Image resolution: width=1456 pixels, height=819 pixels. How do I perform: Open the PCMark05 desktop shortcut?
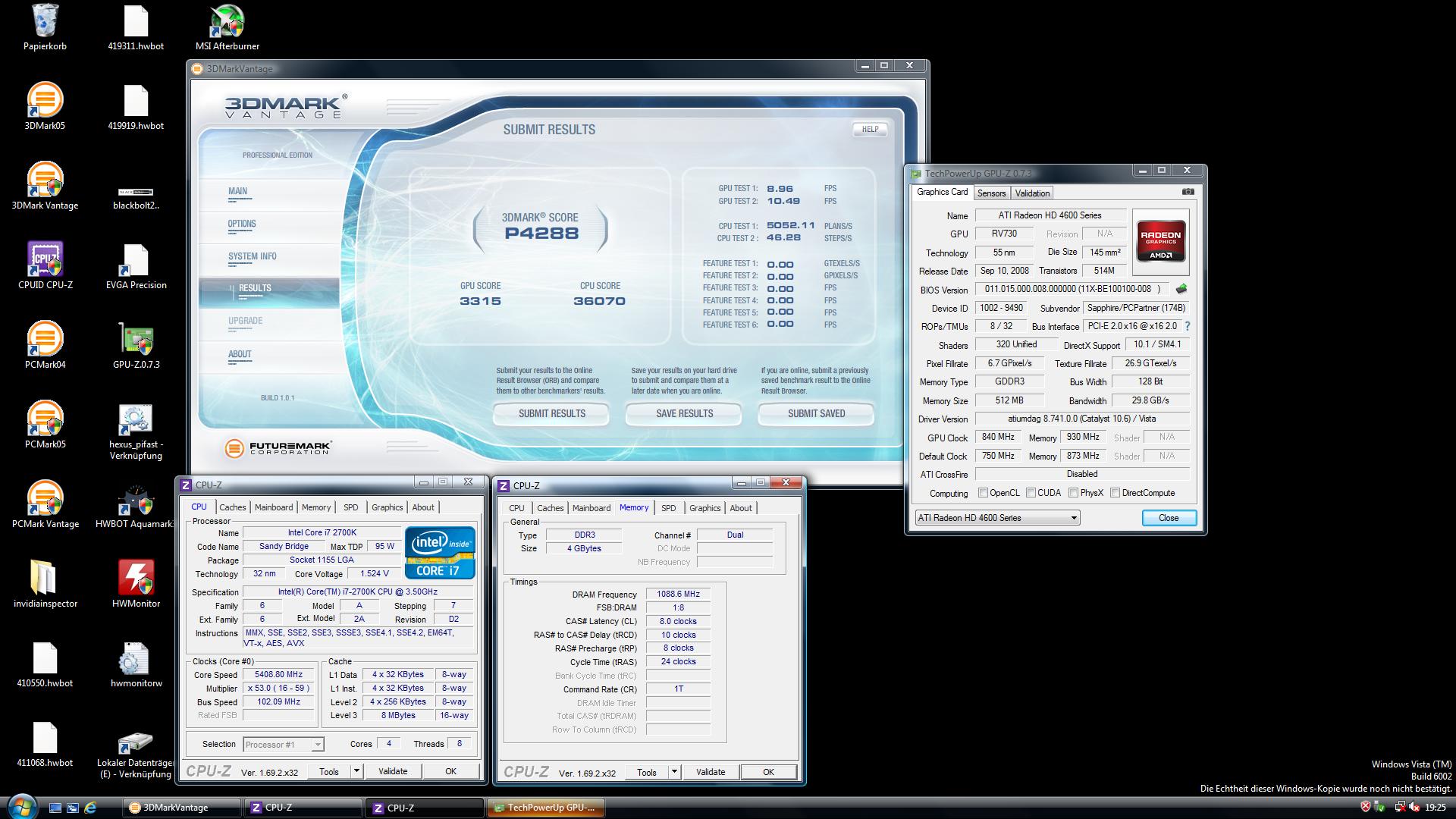tap(45, 425)
